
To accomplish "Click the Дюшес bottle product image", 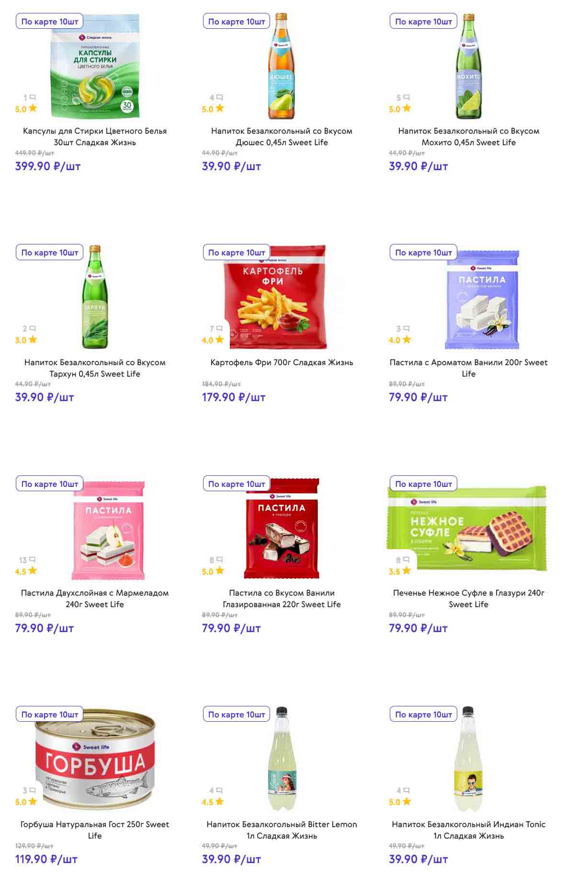I will pos(282,67).
